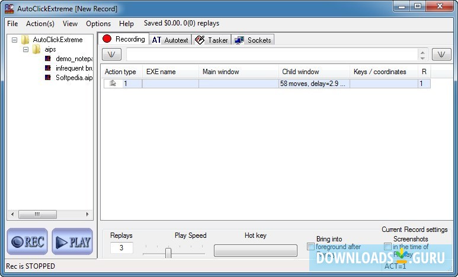The height and width of the screenshot is (277, 458).
Task: Select the Softpedia.aip tree item
Action: point(74,77)
